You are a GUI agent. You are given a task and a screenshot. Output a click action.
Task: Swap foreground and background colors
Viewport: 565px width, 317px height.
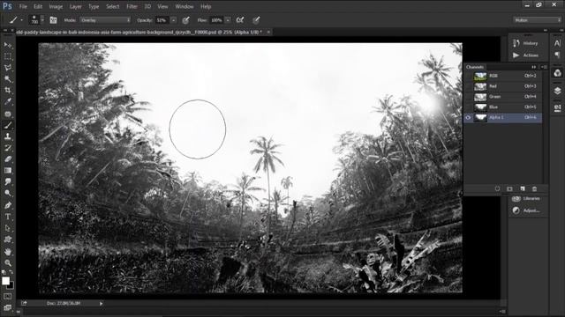[11, 272]
